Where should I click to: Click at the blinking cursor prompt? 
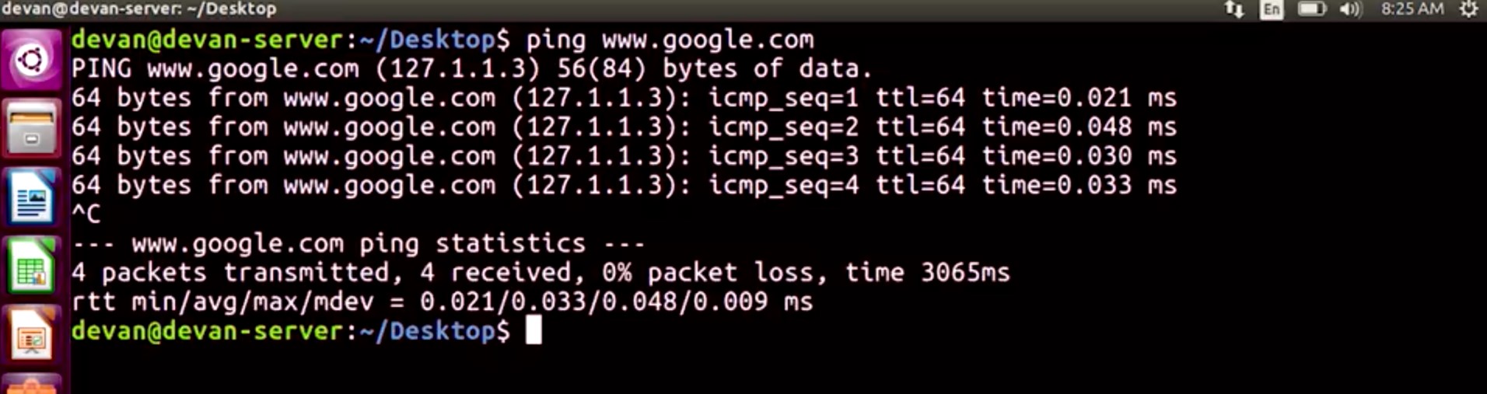pos(534,331)
